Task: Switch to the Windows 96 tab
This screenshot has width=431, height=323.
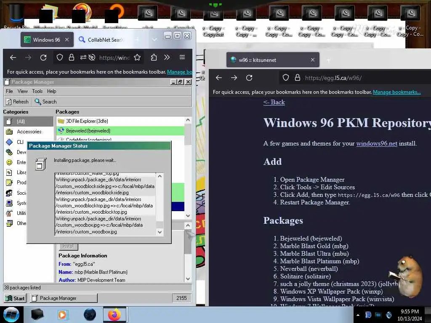Action: coord(46,40)
